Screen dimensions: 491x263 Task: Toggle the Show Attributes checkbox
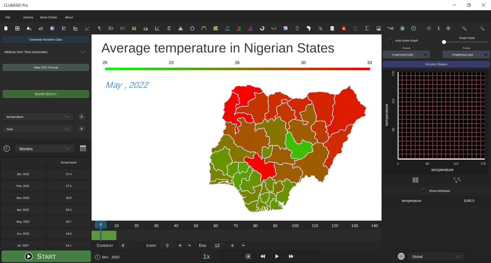pyautogui.click(x=424, y=191)
